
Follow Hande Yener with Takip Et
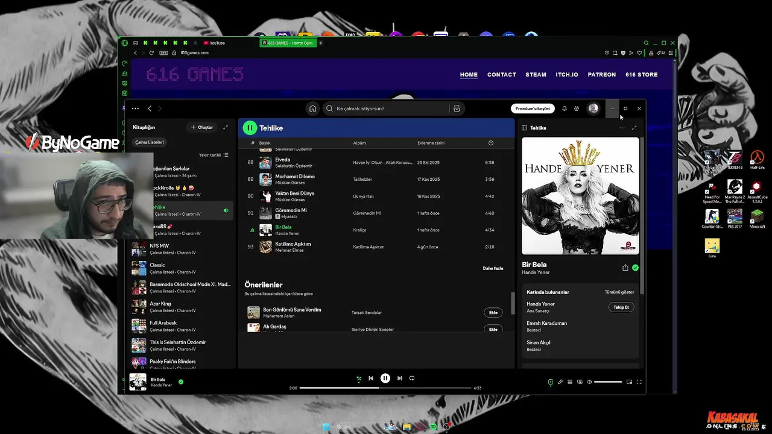coord(621,307)
